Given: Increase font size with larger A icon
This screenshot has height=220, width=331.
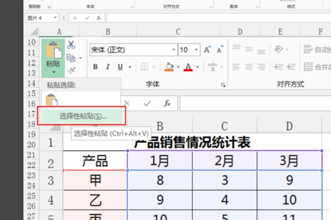Looking at the screenshot, I should point(208,50).
